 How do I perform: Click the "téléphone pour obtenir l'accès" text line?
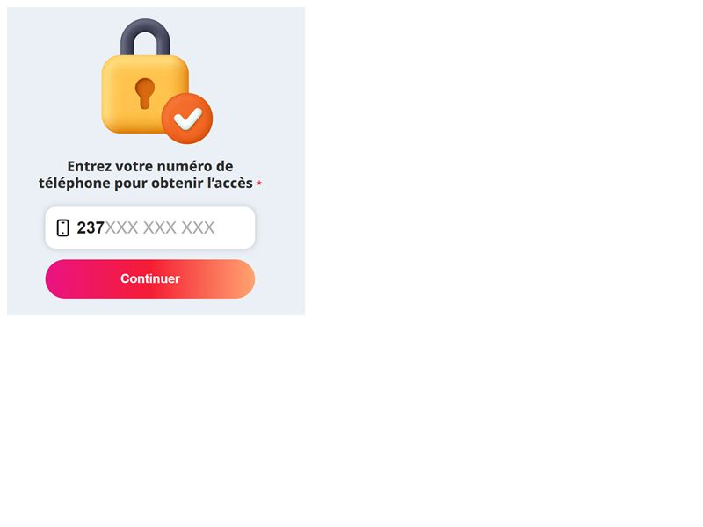tap(146, 184)
